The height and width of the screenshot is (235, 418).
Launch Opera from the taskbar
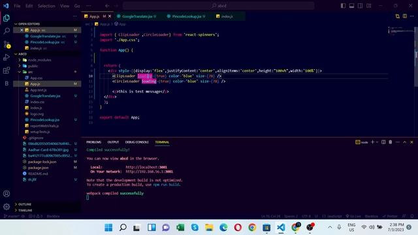tap(238, 227)
